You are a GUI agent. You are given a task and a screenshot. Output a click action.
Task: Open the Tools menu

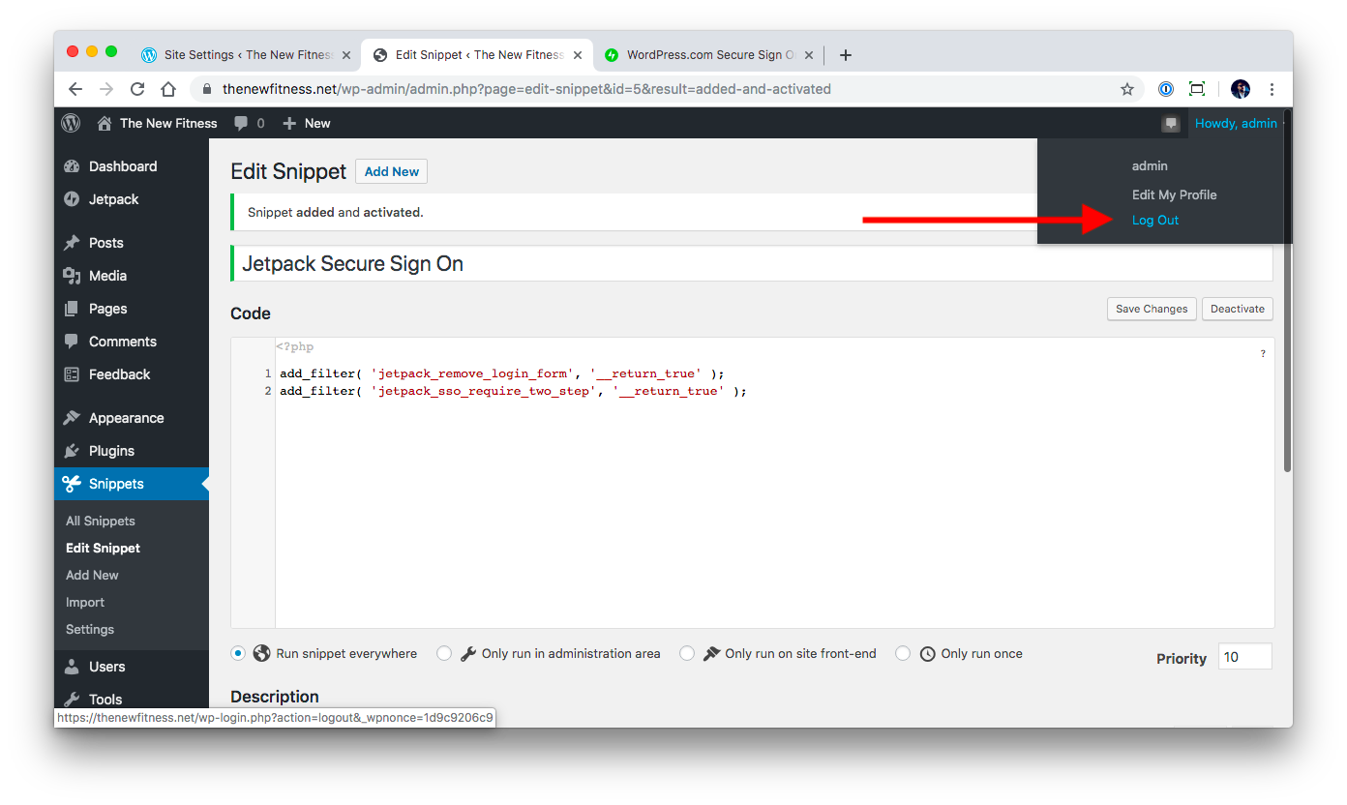(x=132, y=699)
